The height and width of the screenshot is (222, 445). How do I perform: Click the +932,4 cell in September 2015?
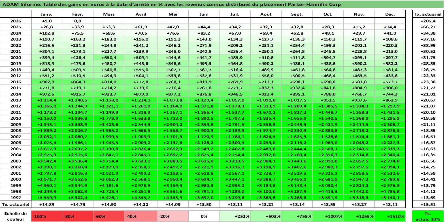[x=297, y=88]
